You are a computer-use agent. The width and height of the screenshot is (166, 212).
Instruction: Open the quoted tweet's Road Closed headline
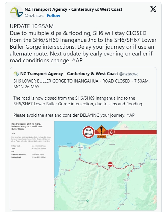click(82, 84)
